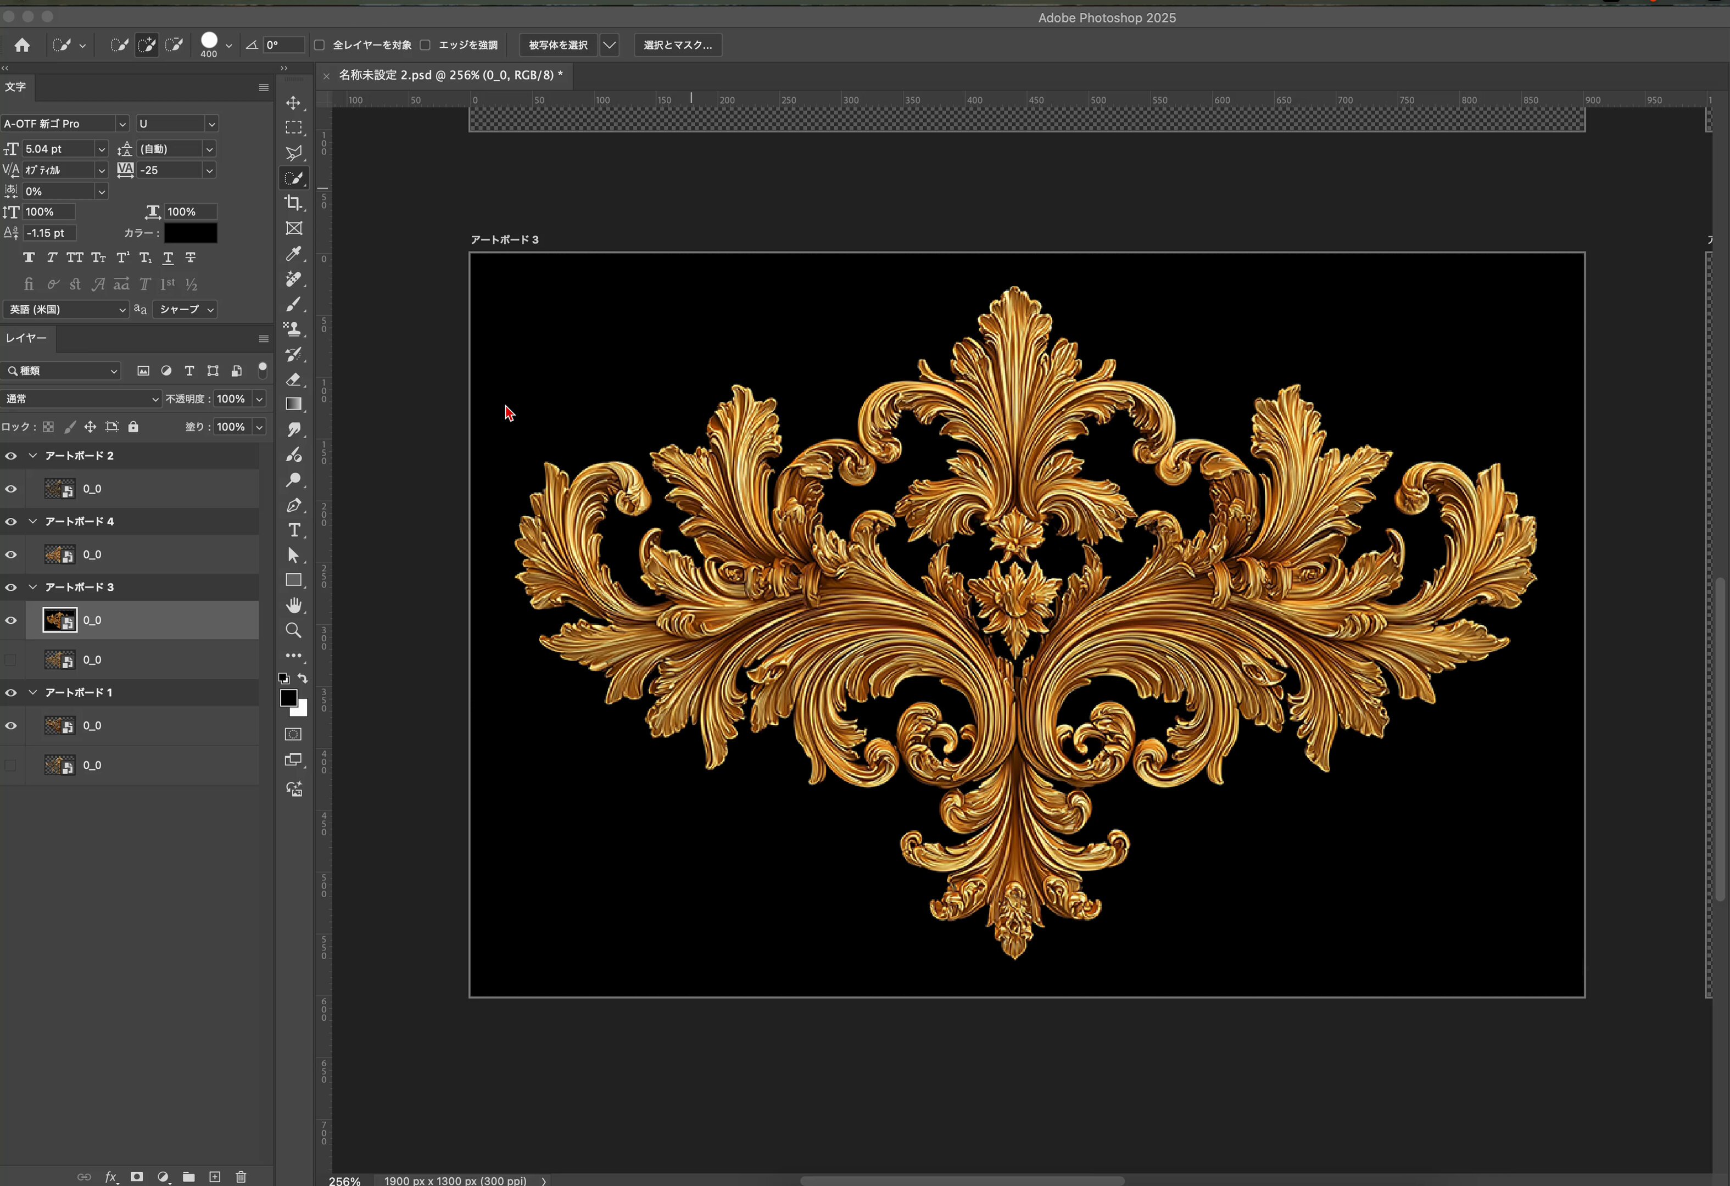Select the Dodge tool
Screen dimensions: 1730x1186
pyautogui.click(x=293, y=480)
